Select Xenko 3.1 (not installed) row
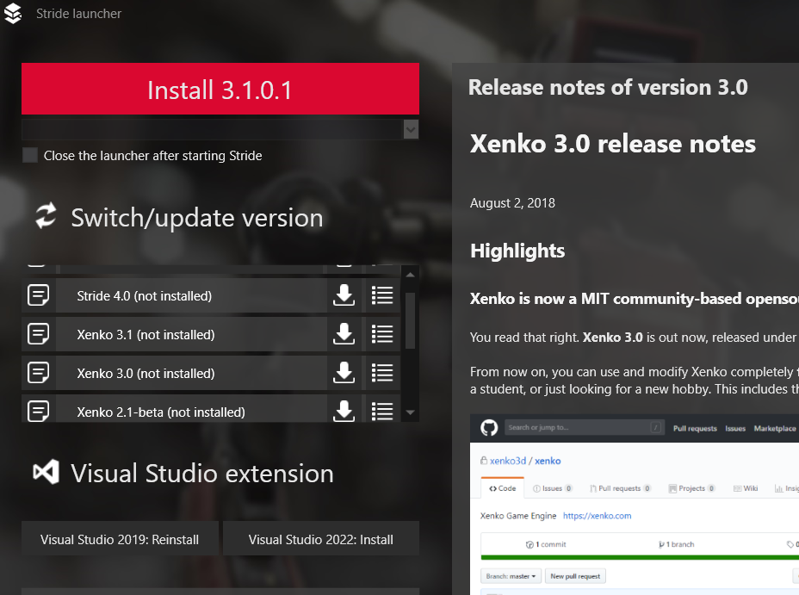Screen dimensions: 799x595 pyautogui.click(x=192, y=334)
